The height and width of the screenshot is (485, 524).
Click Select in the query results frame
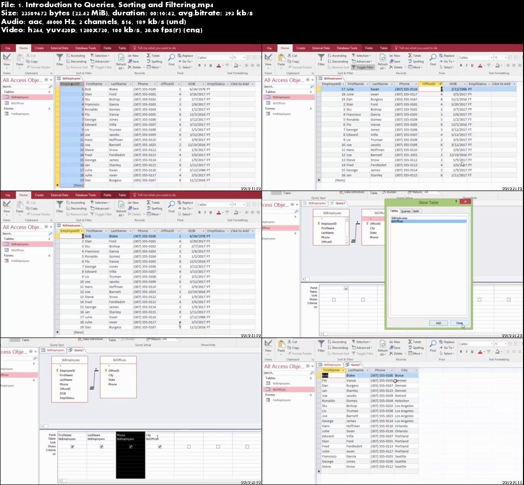[x=446, y=353]
